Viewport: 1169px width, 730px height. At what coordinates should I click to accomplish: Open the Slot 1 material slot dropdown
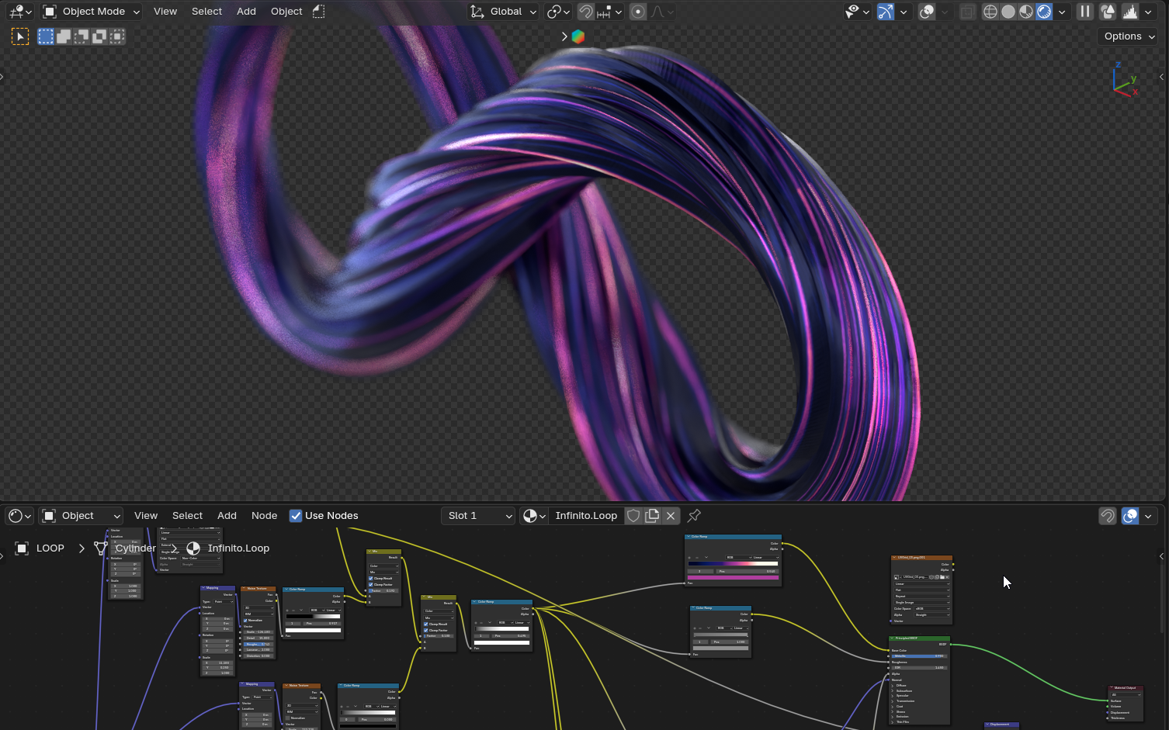[x=478, y=516]
